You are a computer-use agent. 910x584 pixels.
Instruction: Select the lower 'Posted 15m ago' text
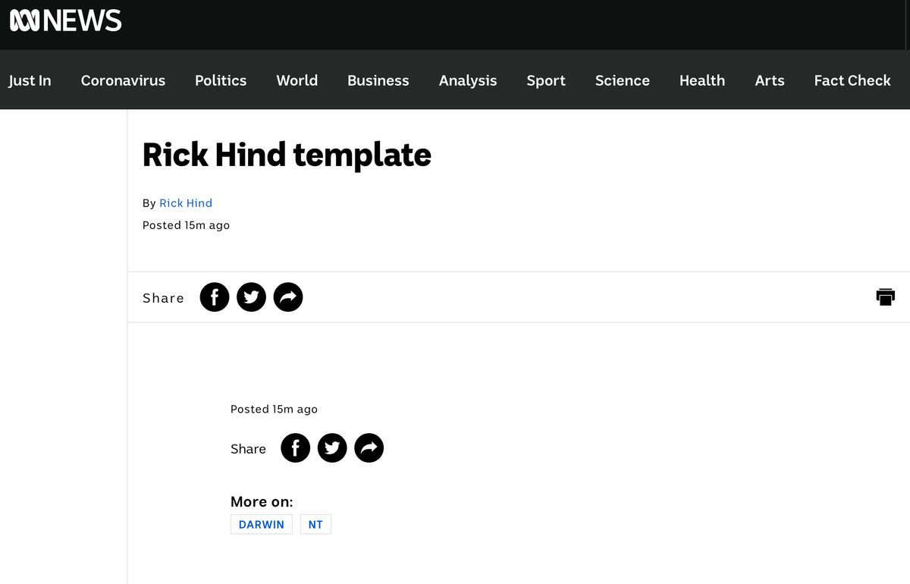[x=274, y=409]
